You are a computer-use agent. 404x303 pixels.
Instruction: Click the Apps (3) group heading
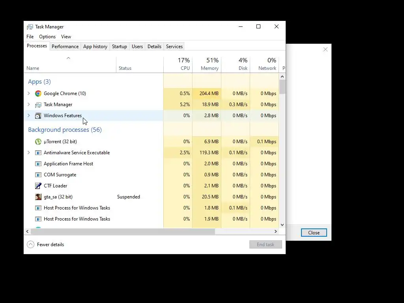pos(39,82)
